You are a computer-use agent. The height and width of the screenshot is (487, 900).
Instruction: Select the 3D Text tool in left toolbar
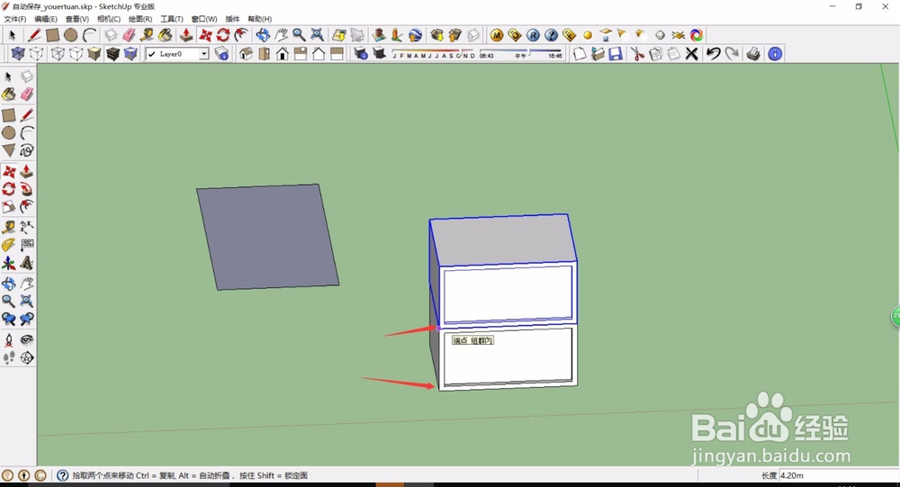pos(26,263)
